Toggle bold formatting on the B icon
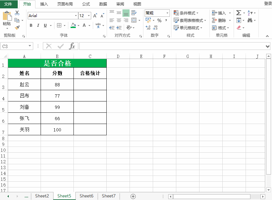This screenshot has width=272, height=200. 31,25
